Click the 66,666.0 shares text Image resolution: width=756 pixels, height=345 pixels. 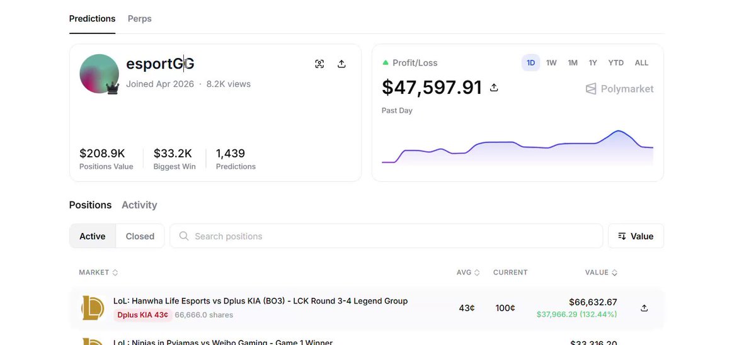pos(204,315)
